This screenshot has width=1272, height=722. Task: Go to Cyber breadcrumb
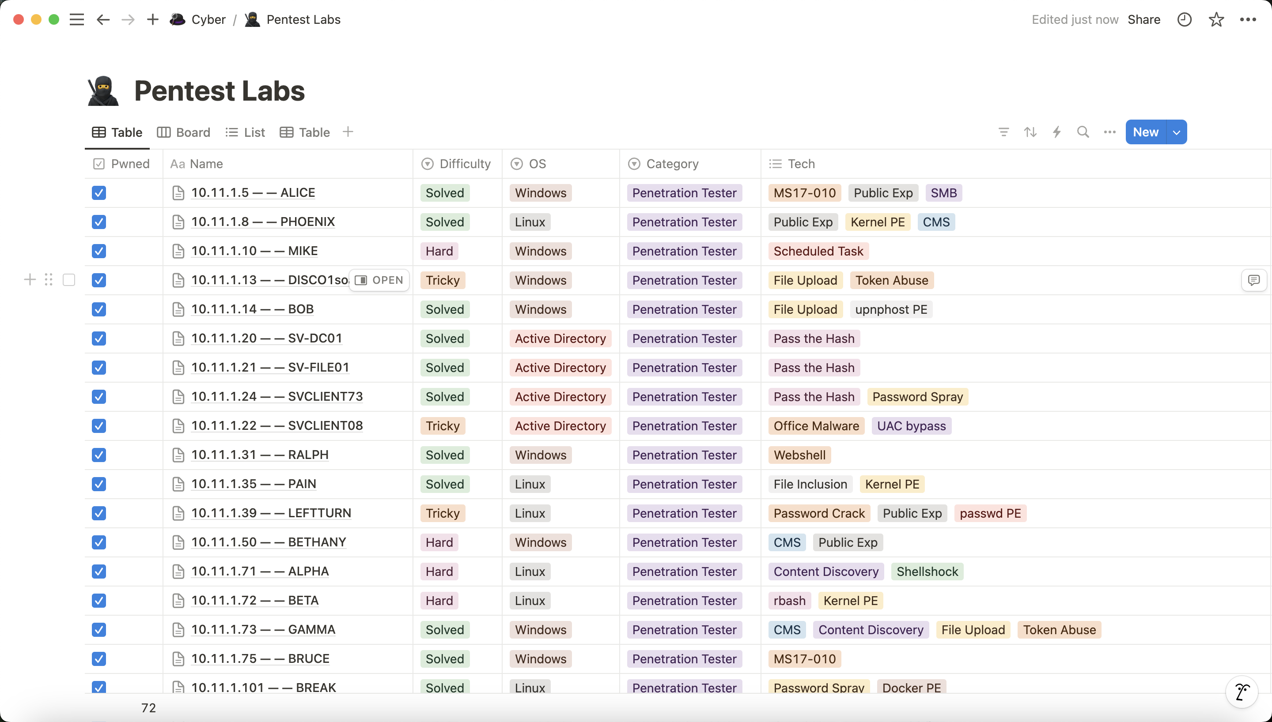point(208,19)
